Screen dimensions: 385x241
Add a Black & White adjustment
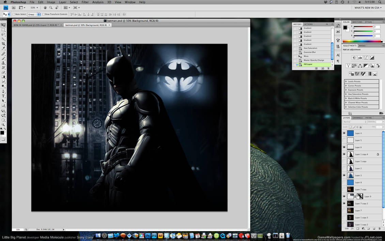pyautogui.click(x=366, y=65)
